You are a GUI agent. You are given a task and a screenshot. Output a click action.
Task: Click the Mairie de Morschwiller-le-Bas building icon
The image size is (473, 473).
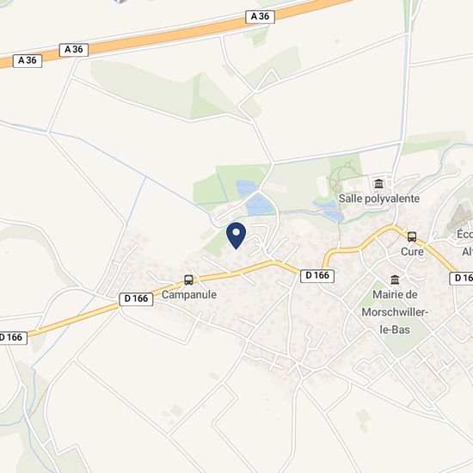(x=395, y=279)
